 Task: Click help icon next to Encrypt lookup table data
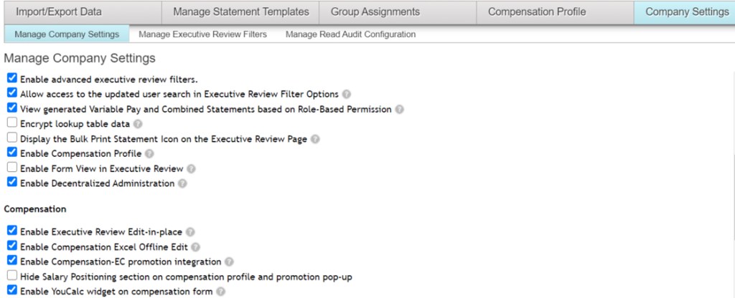point(138,124)
